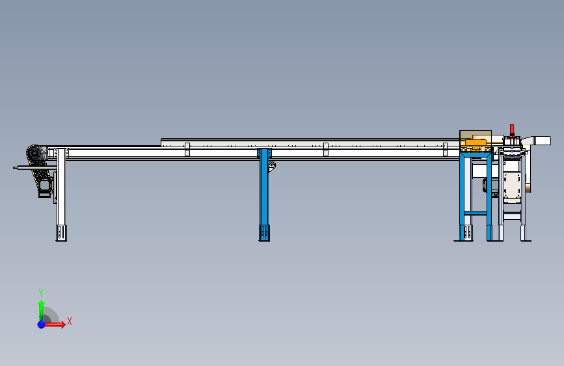Image resolution: width=564 pixels, height=366 pixels.
Task: Select the small sensor bracket beside the middle leg
Action: tap(273, 166)
